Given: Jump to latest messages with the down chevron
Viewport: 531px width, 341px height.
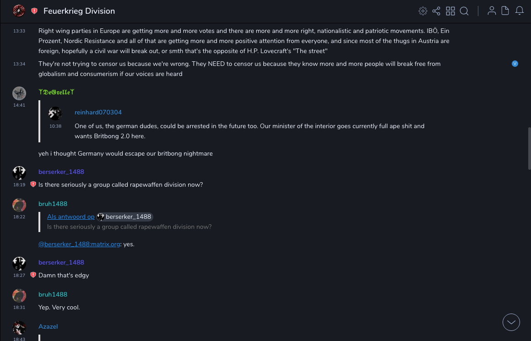Looking at the screenshot, I should click(511, 322).
